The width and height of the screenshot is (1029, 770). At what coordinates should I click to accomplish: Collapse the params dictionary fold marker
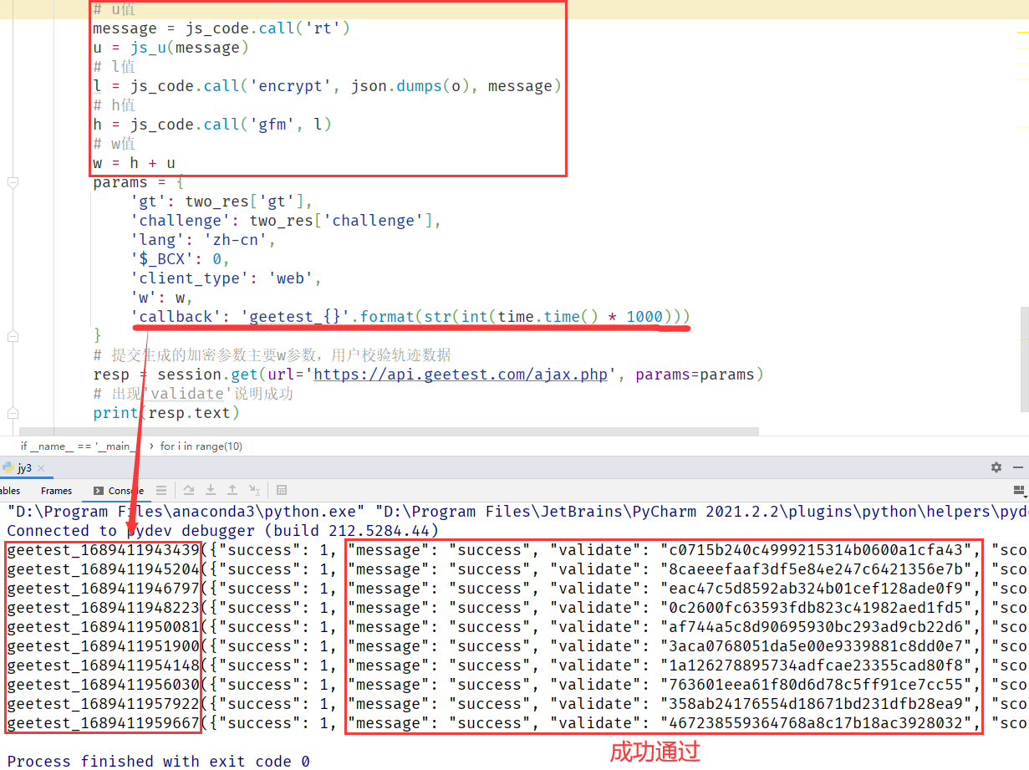tap(12, 182)
